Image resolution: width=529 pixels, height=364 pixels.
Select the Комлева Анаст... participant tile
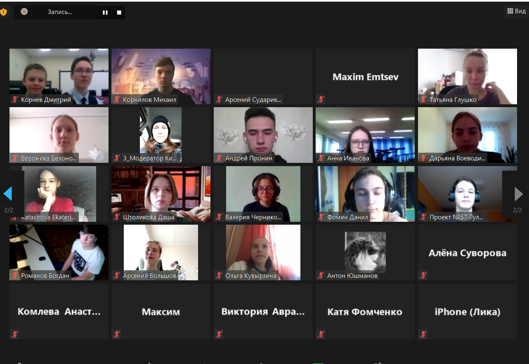click(59, 311)
